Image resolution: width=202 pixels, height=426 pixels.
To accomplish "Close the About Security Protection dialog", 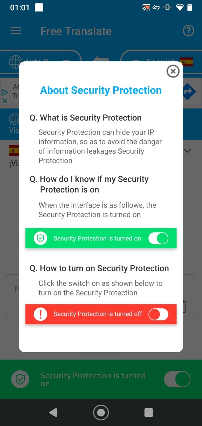I will tap(173, 71).
